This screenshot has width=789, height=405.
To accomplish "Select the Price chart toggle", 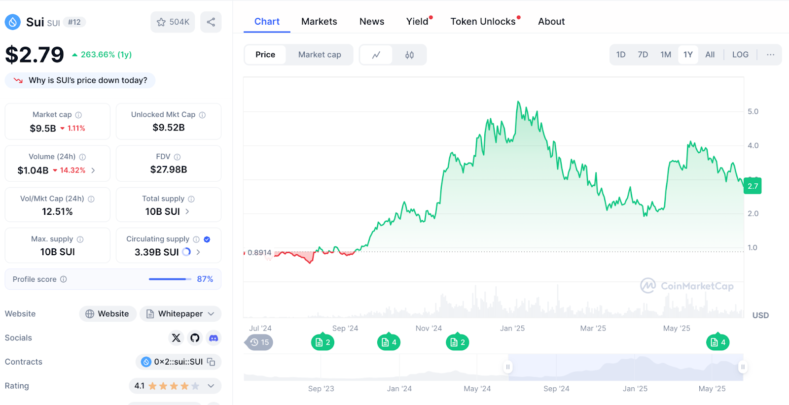I will point(265,55).
